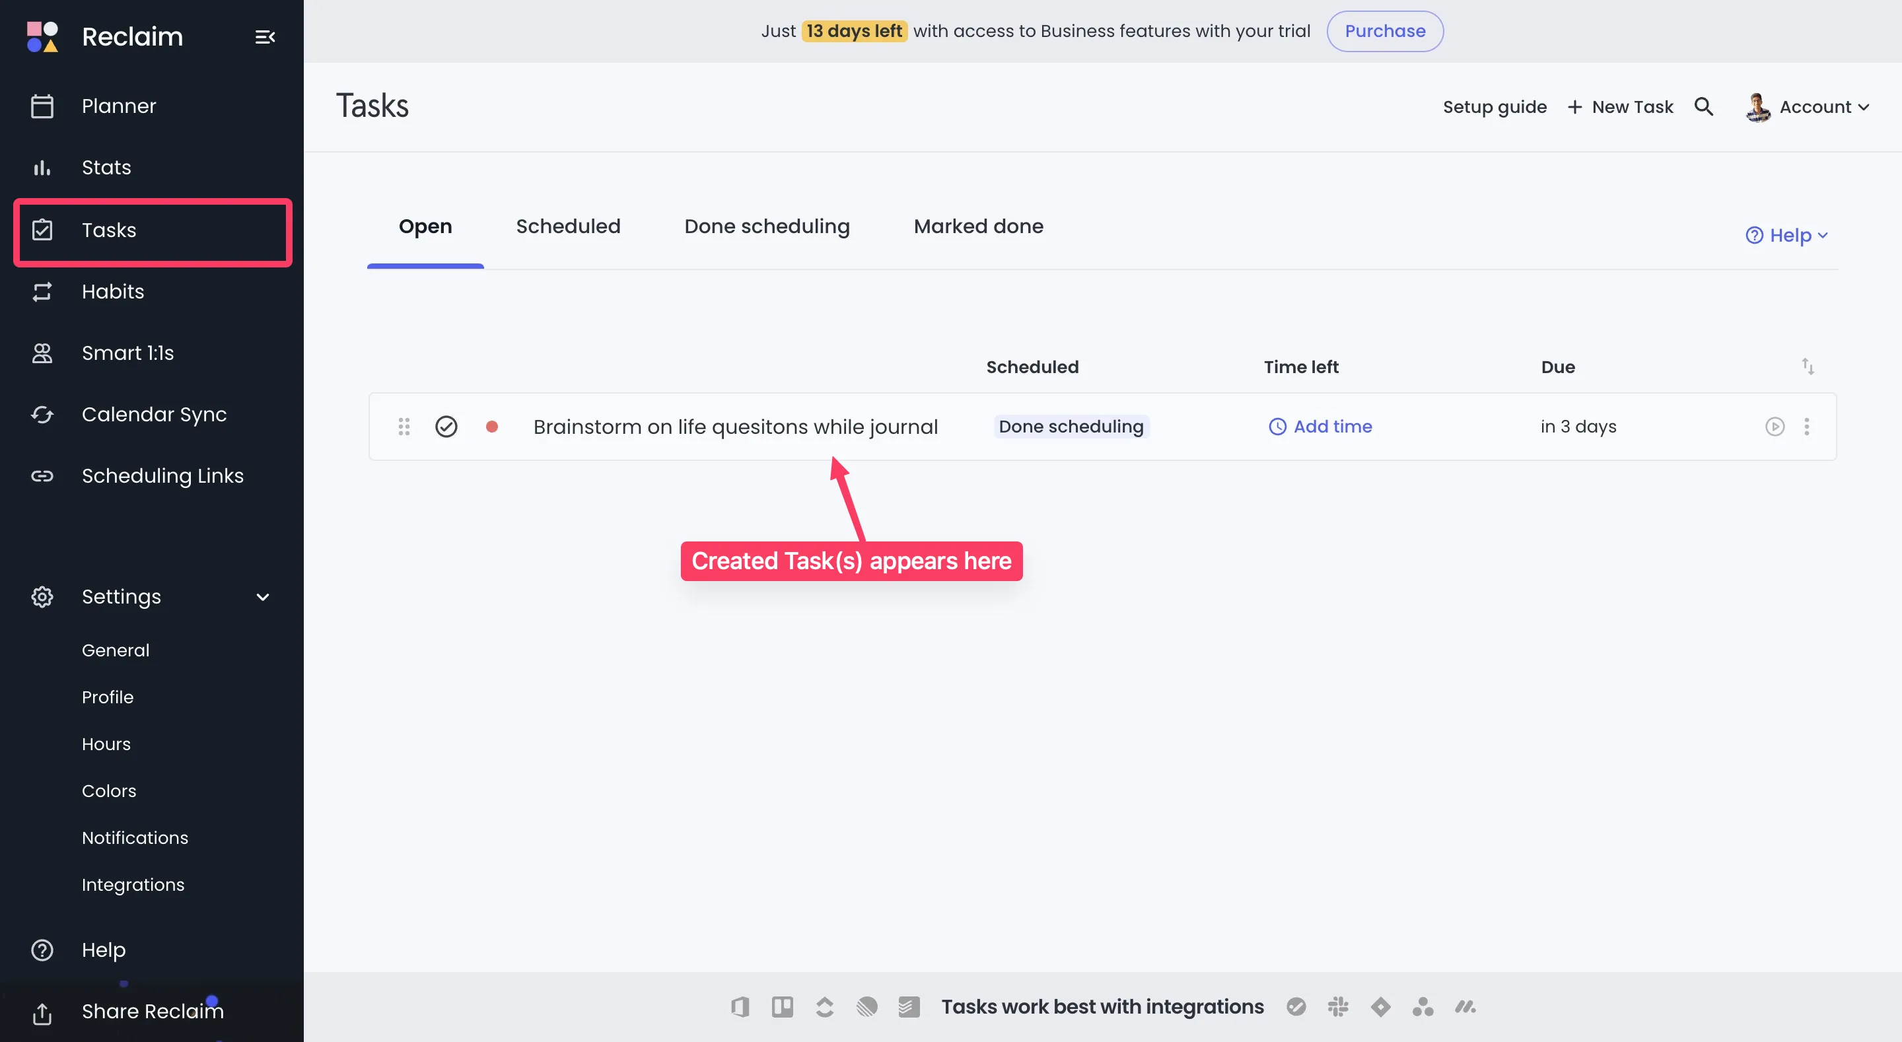Switch to the Marked done tab
The height and width of the screenshot is (1042, 1902).
click(x=978, y=226)
